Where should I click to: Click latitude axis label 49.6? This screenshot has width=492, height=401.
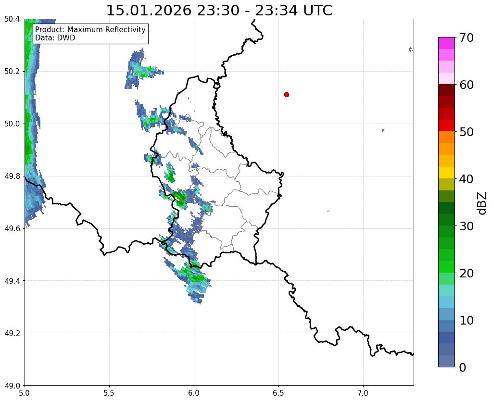pos(12,229)
